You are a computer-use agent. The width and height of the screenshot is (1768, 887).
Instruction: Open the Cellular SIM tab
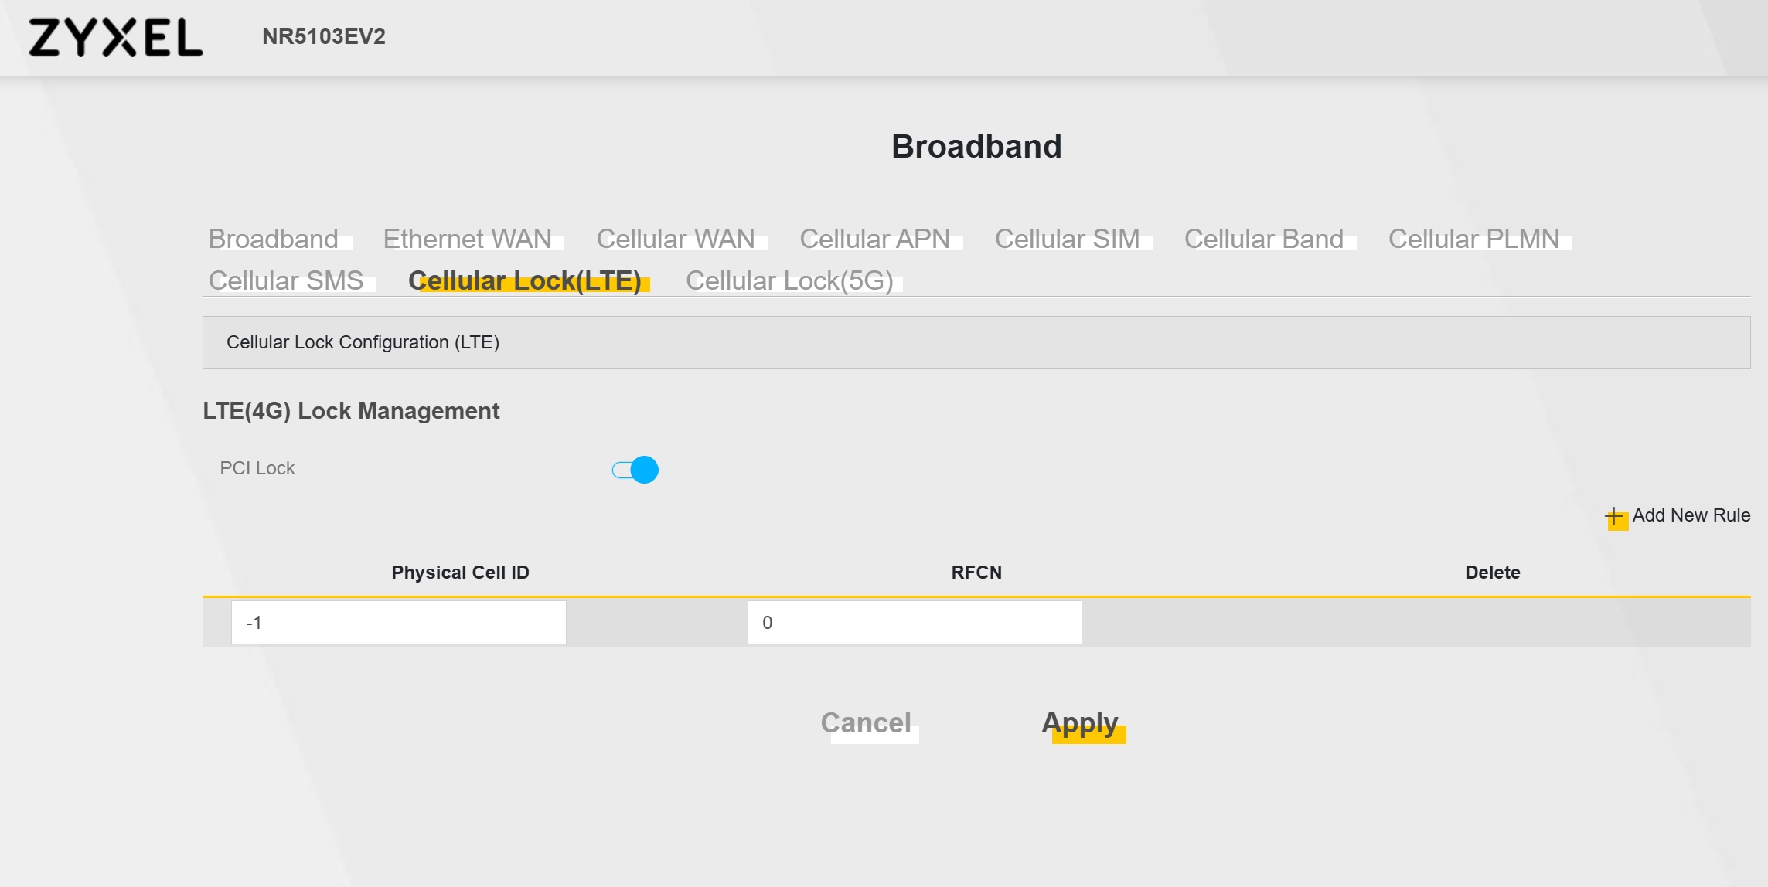pos(1068,239)
